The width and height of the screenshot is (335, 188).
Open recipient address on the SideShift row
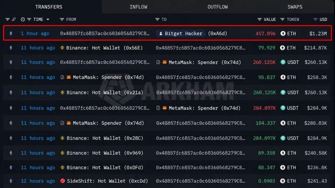pos(201,181)
